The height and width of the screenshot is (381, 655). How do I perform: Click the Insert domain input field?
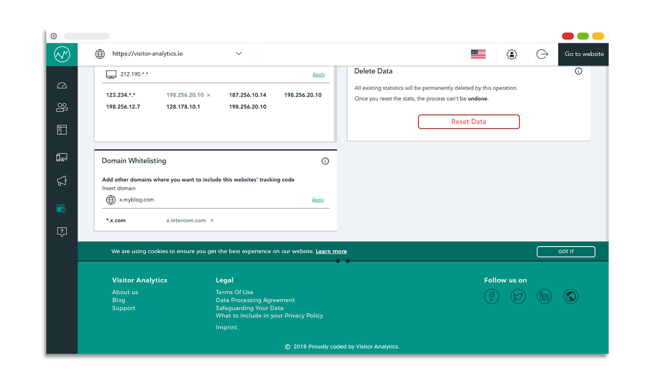[x=211, y=200]
